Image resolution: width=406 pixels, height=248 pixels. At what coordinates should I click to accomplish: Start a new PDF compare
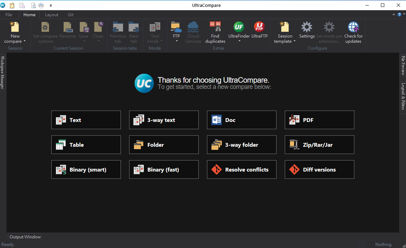pyautogui.click(x=319, y=120)
